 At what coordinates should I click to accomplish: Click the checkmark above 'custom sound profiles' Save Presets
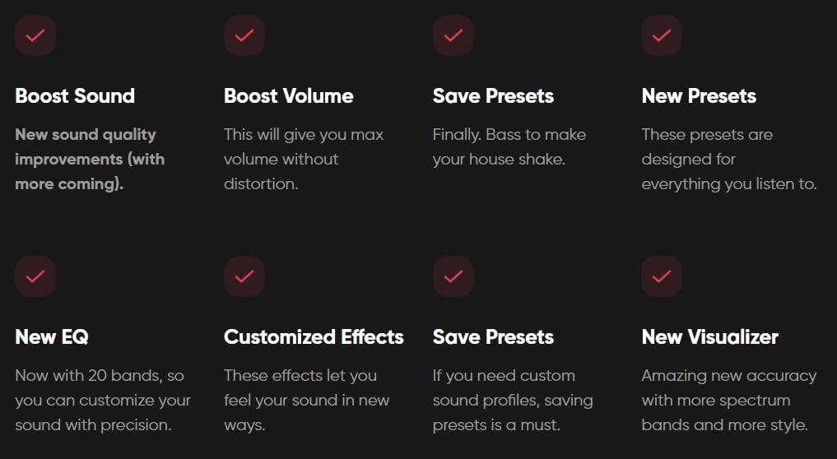(453, 276)
